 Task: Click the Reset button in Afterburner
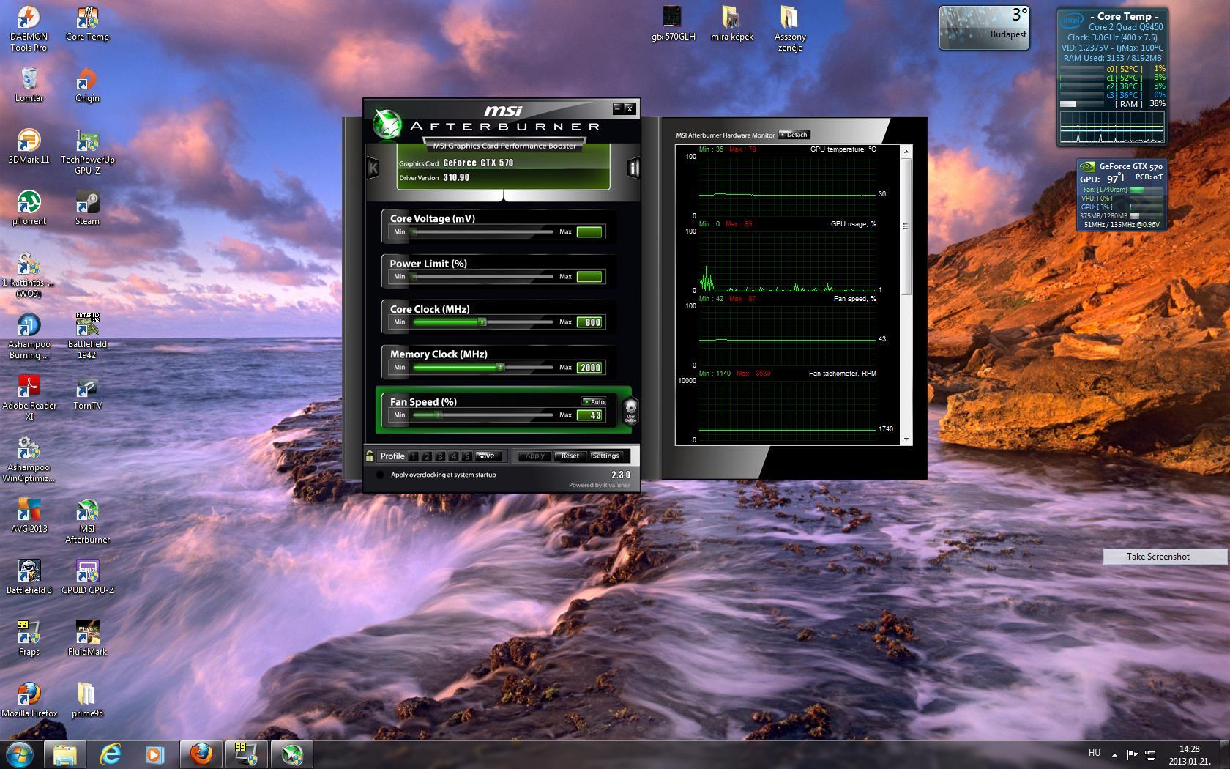(570, 456)
